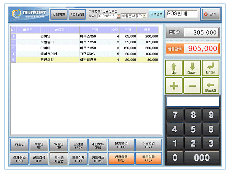Click the keypad entry input box
This screenshot has width=230, height=173.
[x=193, y=101]
